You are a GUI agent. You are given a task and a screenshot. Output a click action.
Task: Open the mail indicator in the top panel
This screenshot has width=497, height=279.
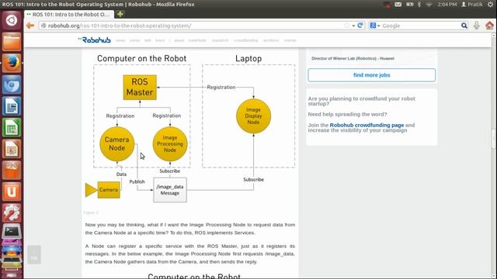pos(398,5)
